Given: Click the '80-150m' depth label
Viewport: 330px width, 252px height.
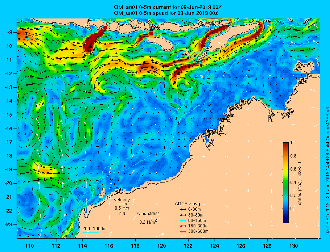Looking at the screenshot, I should [197, 220].
